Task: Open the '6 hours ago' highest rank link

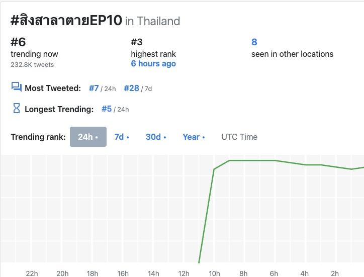Action: (x=153, y=64)
